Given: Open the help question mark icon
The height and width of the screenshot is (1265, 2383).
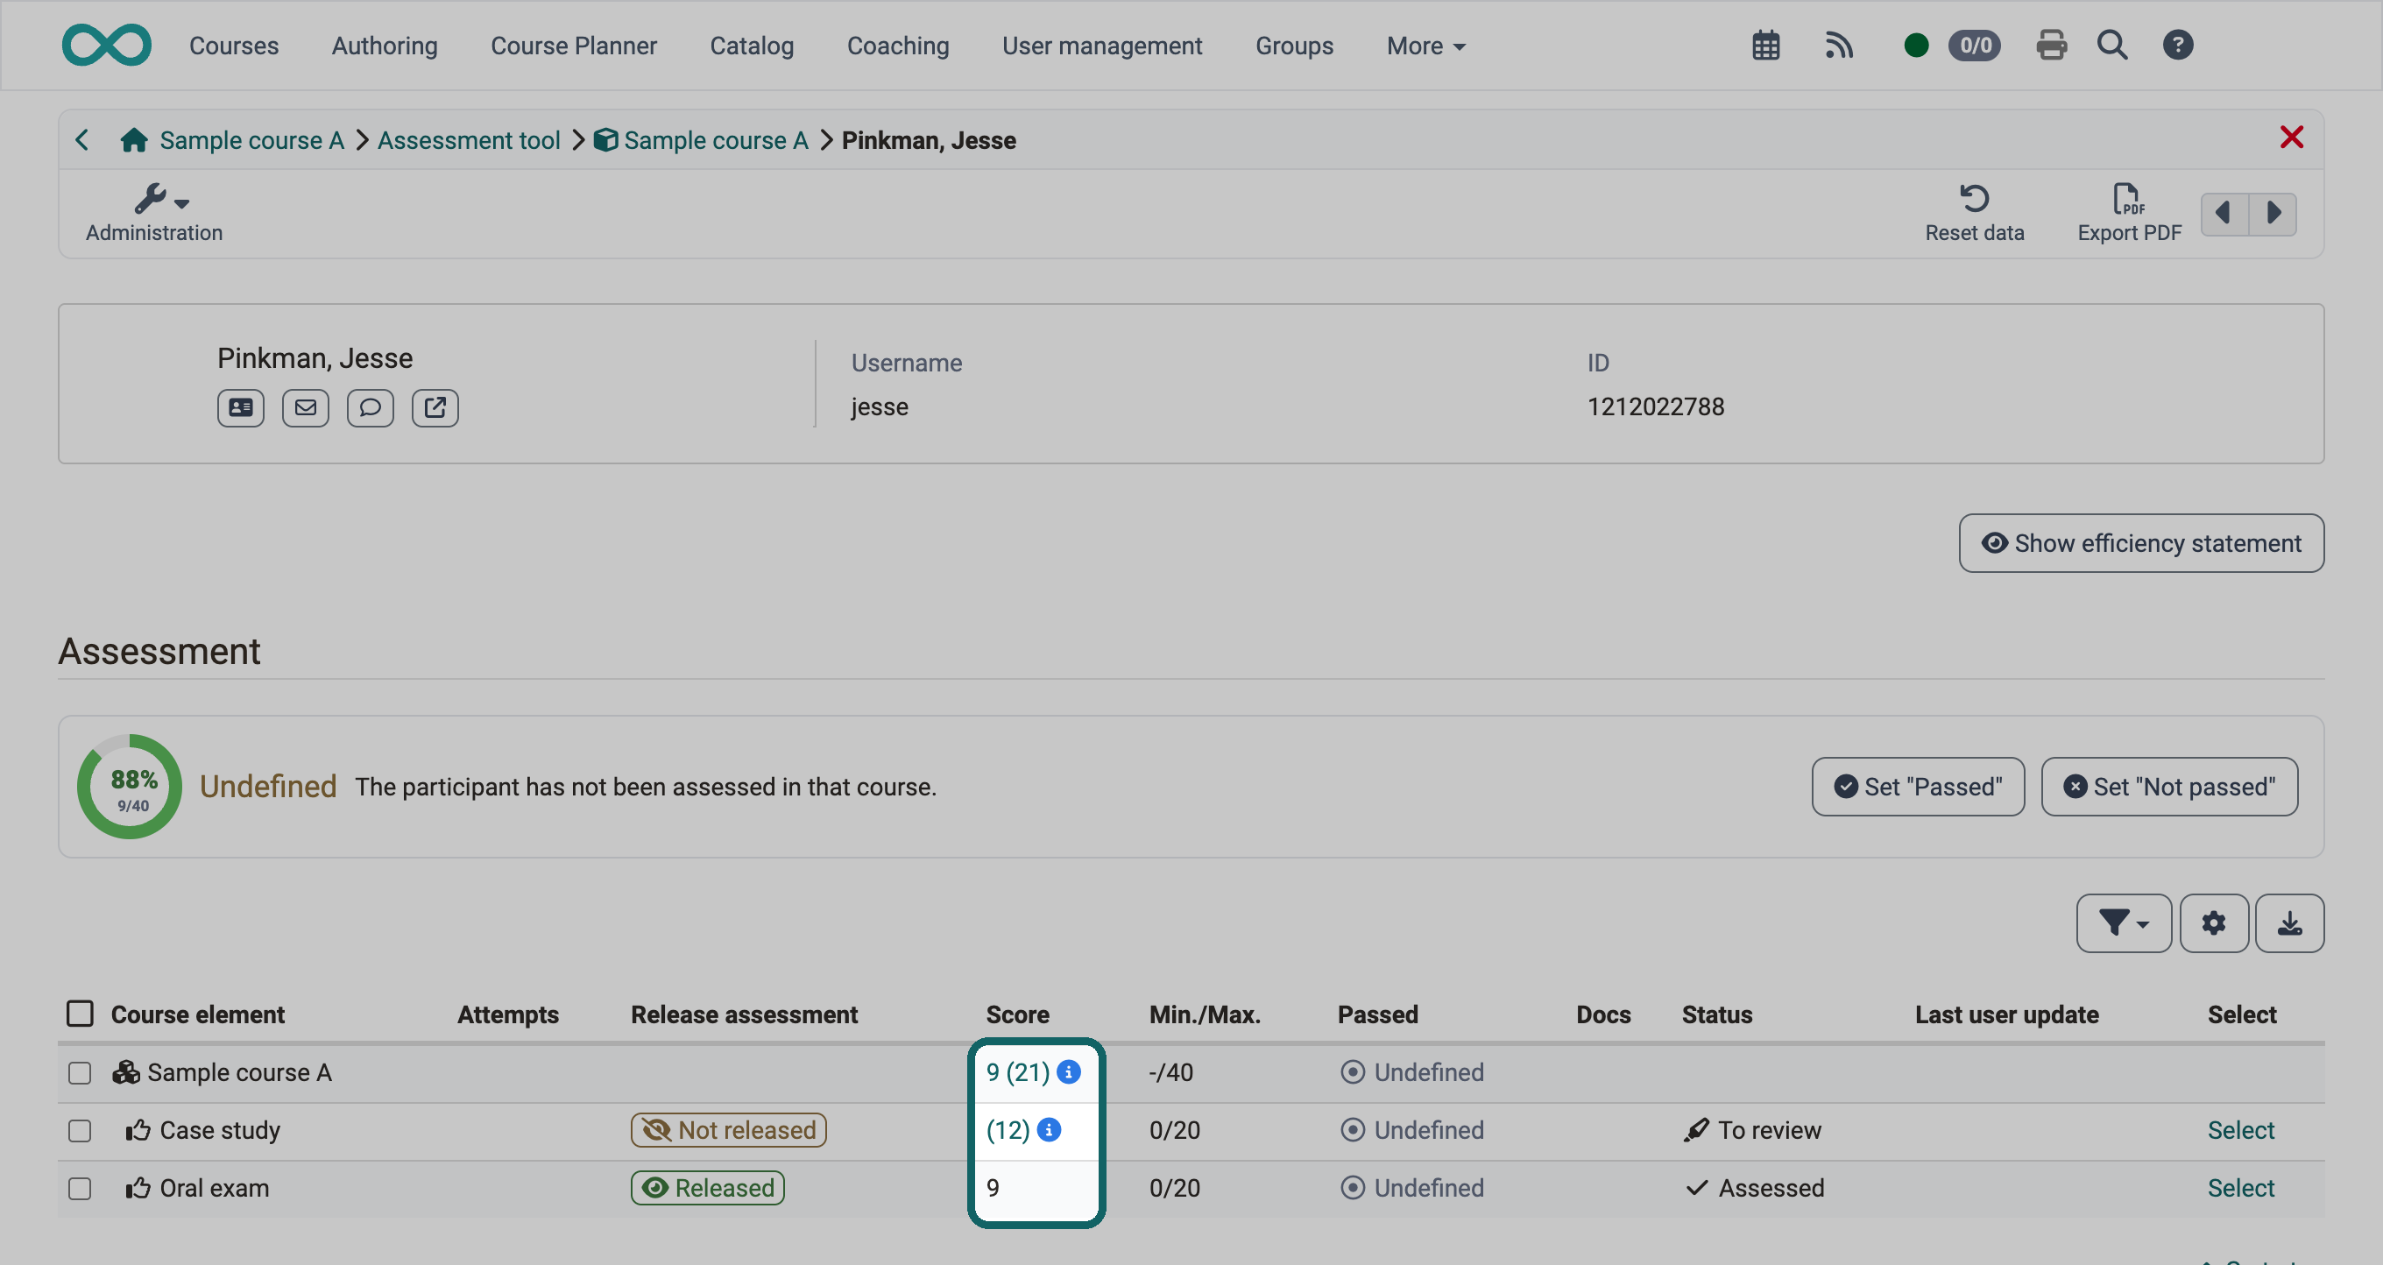Looking at the screenshot, I should point(2178,46).
